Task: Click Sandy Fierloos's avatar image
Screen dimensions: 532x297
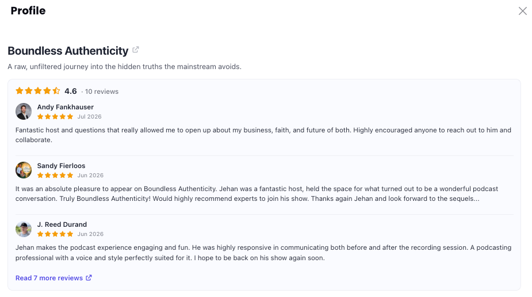Action: 24,170
